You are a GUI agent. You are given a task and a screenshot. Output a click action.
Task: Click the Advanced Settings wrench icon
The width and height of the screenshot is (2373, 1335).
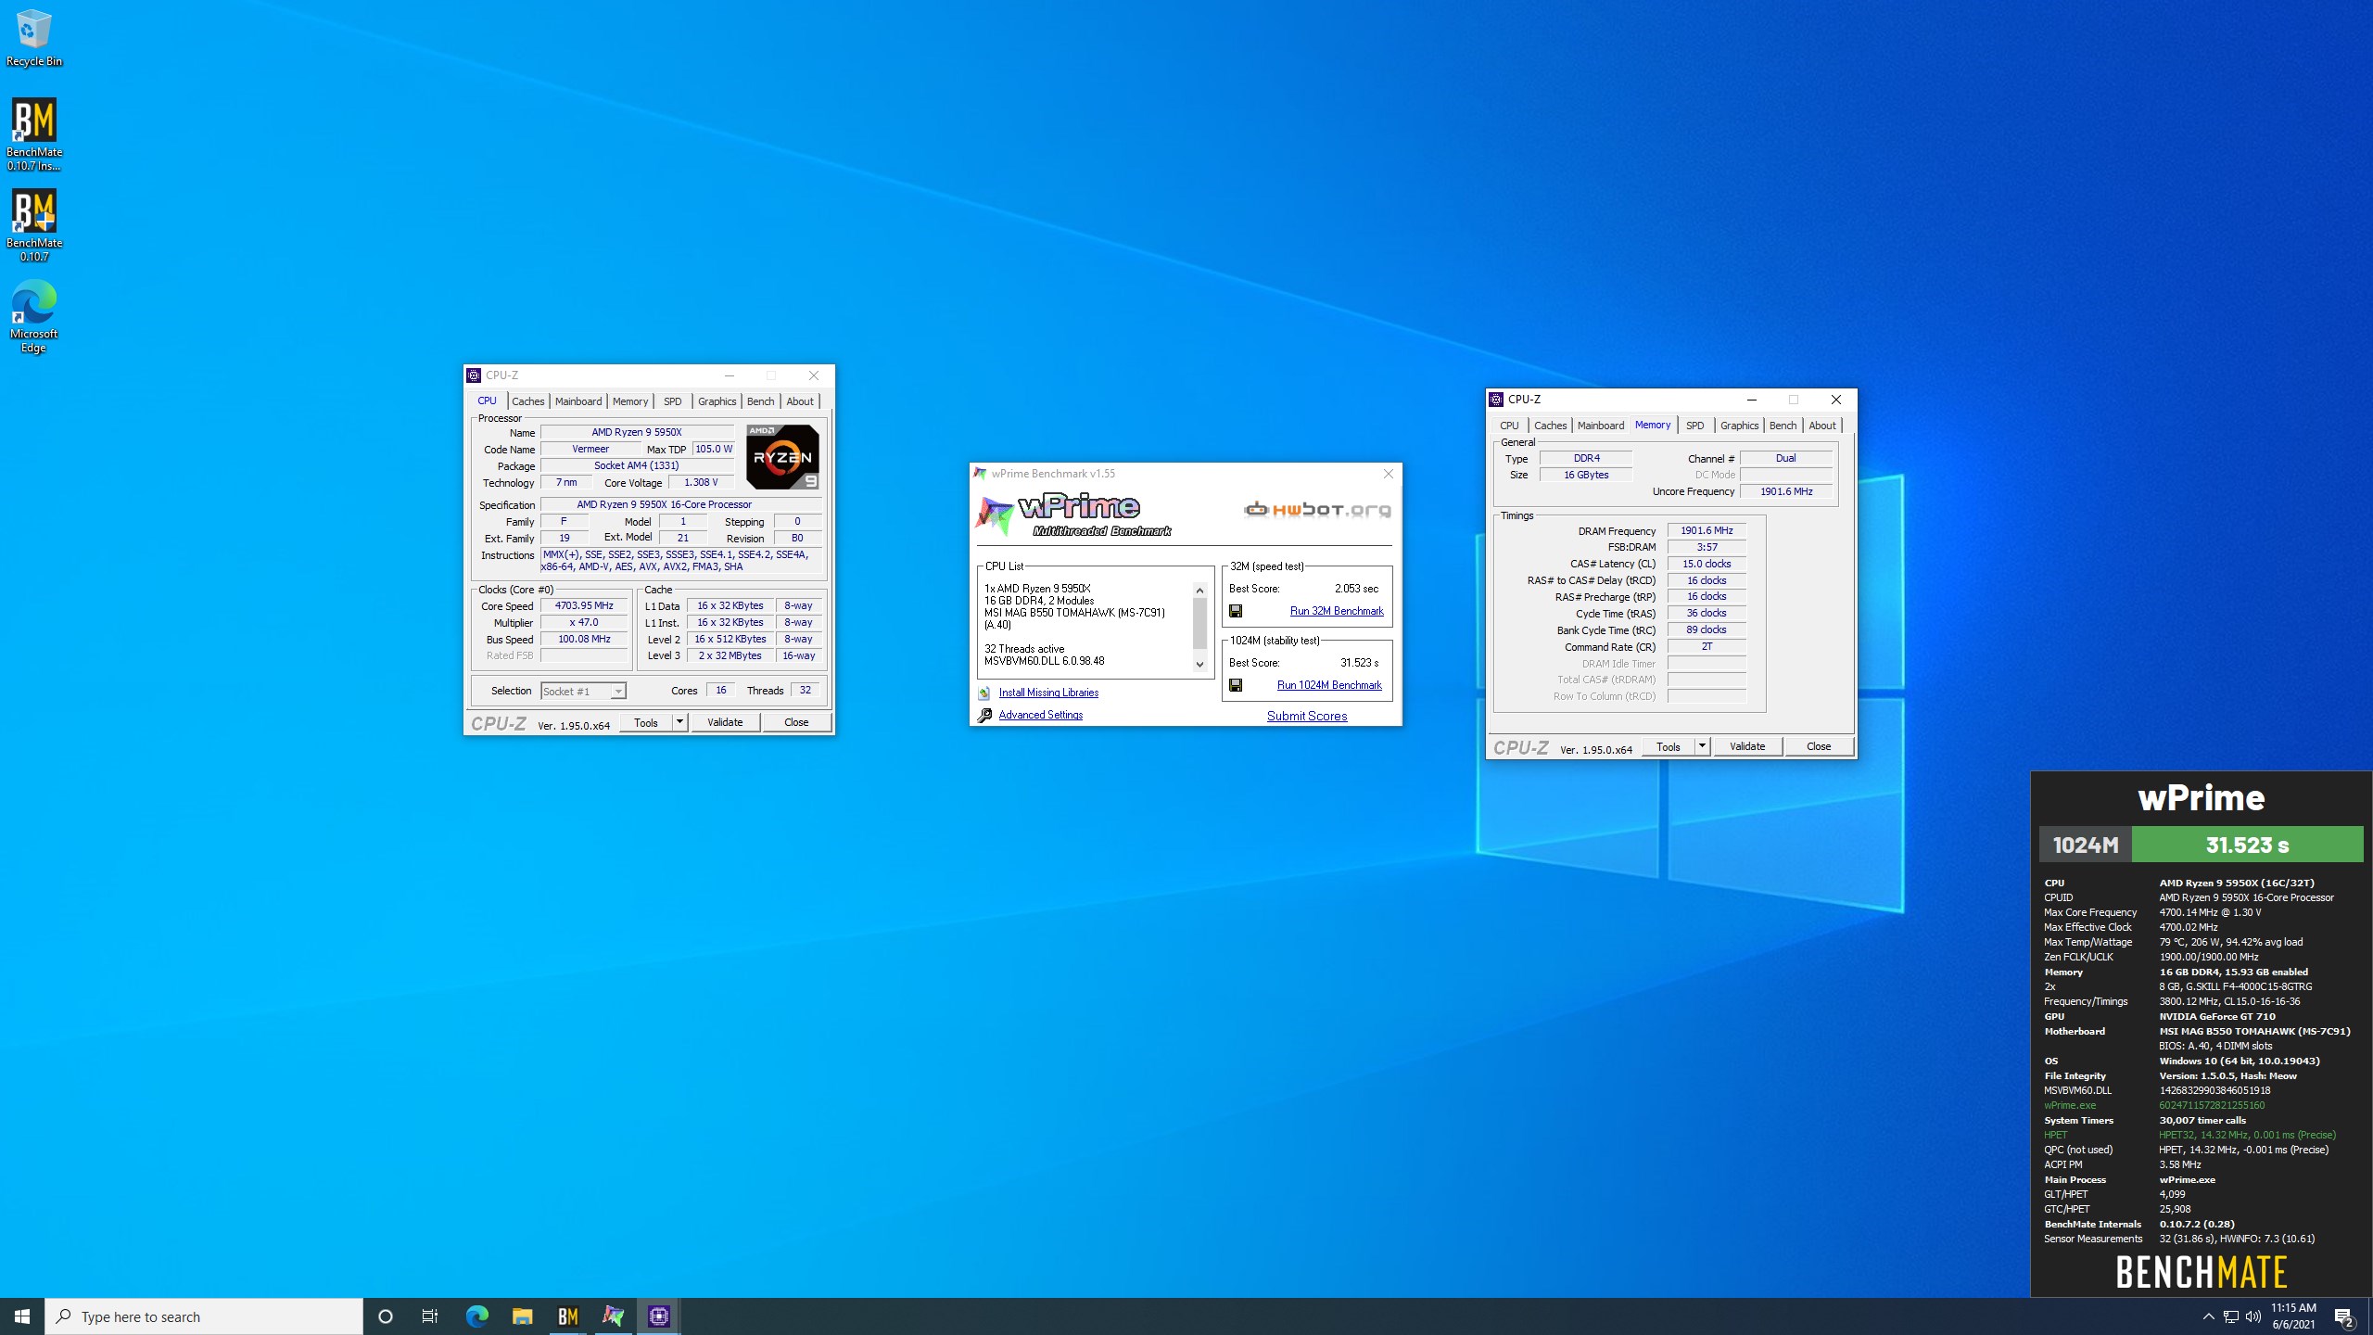984,716
